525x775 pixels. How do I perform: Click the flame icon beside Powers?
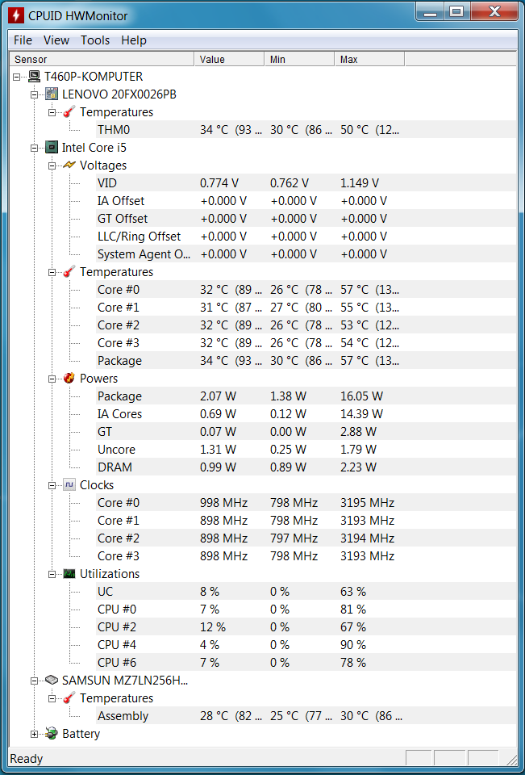point(69,379)
